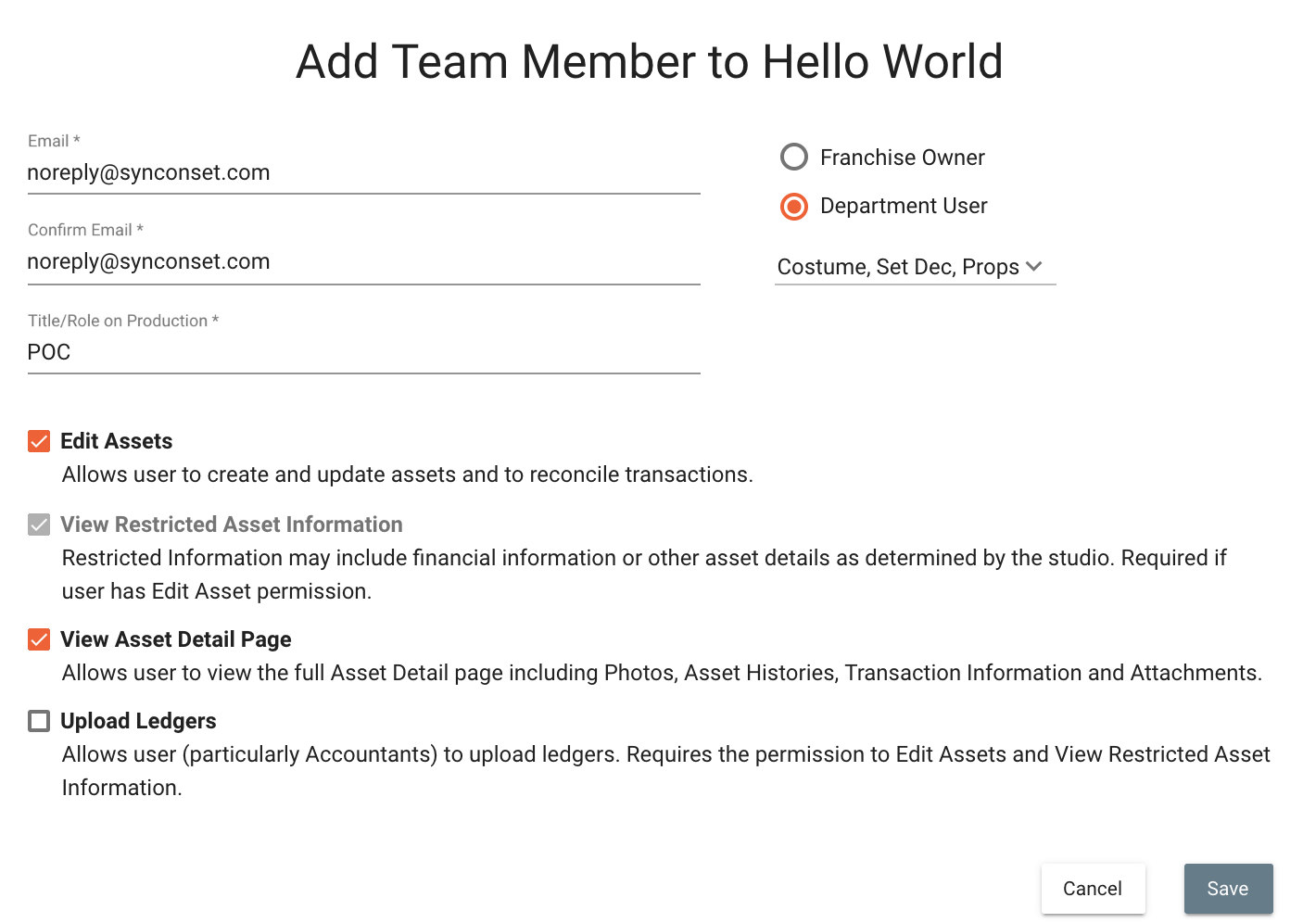
Task: Click 'View Restricted Asset Information' label text
Action: click(232, 525)
